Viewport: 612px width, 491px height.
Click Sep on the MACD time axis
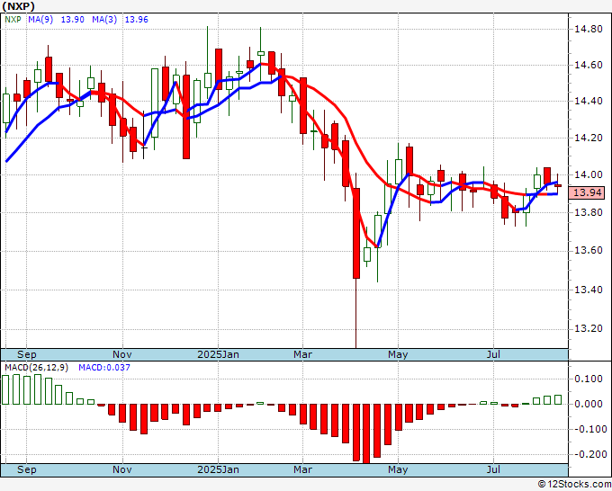pos(26,469)
